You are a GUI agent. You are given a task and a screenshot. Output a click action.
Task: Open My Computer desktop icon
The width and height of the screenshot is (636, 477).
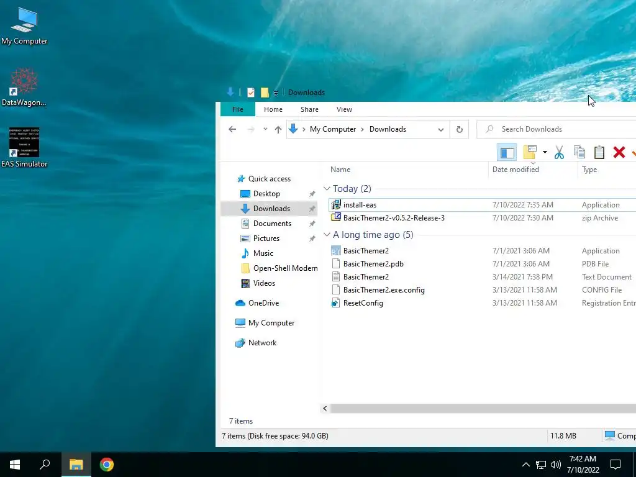(x=24, y=26)
